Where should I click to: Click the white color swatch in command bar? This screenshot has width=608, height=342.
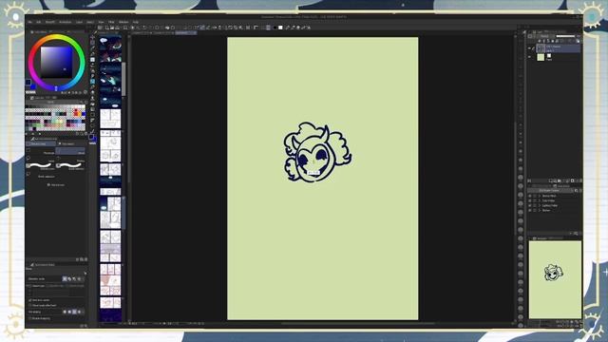[x=280, y=28]
